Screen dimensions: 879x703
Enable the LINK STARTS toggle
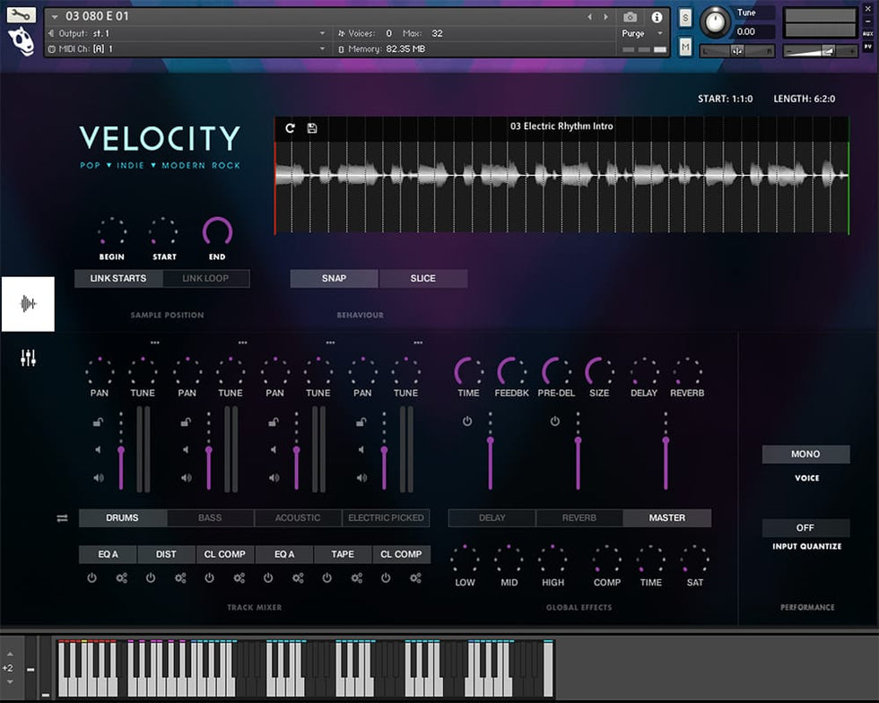coord(118,278)
